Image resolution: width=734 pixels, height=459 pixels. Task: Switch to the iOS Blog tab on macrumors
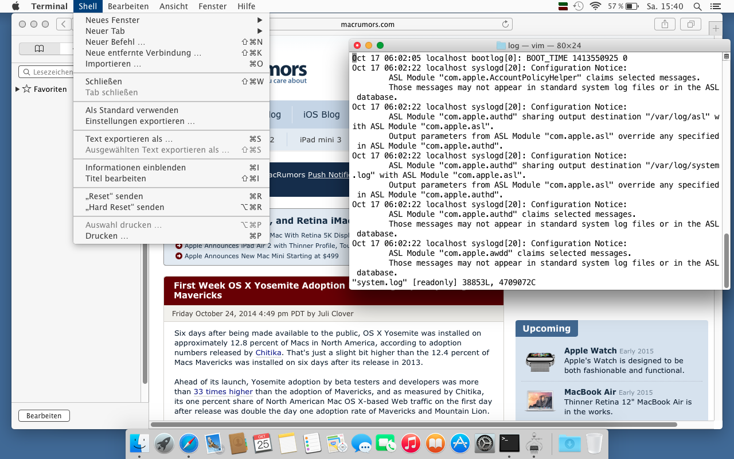322,114
